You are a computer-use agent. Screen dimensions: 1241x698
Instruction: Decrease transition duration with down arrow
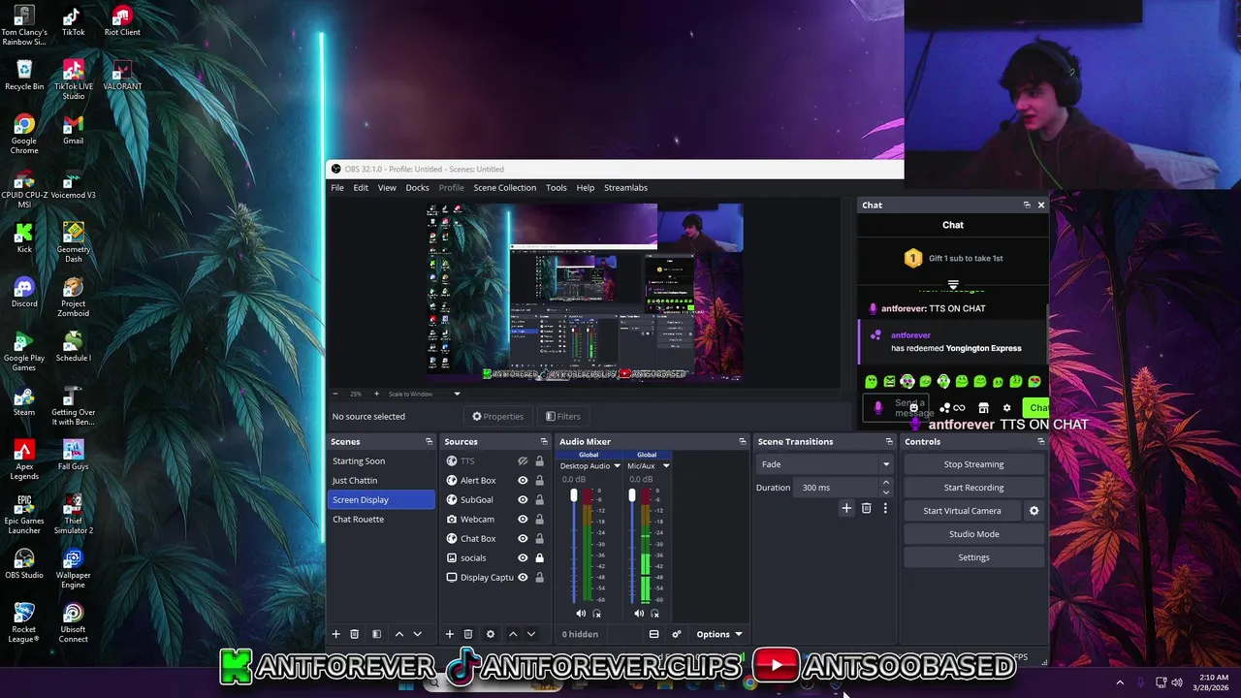tap(885, 492)
